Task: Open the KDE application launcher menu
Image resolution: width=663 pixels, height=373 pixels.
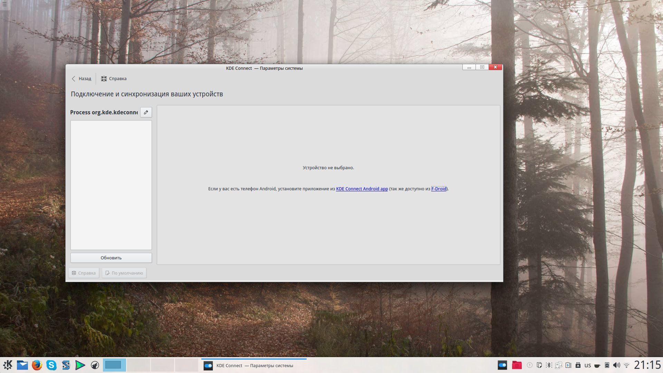Action: coord(8,365)
